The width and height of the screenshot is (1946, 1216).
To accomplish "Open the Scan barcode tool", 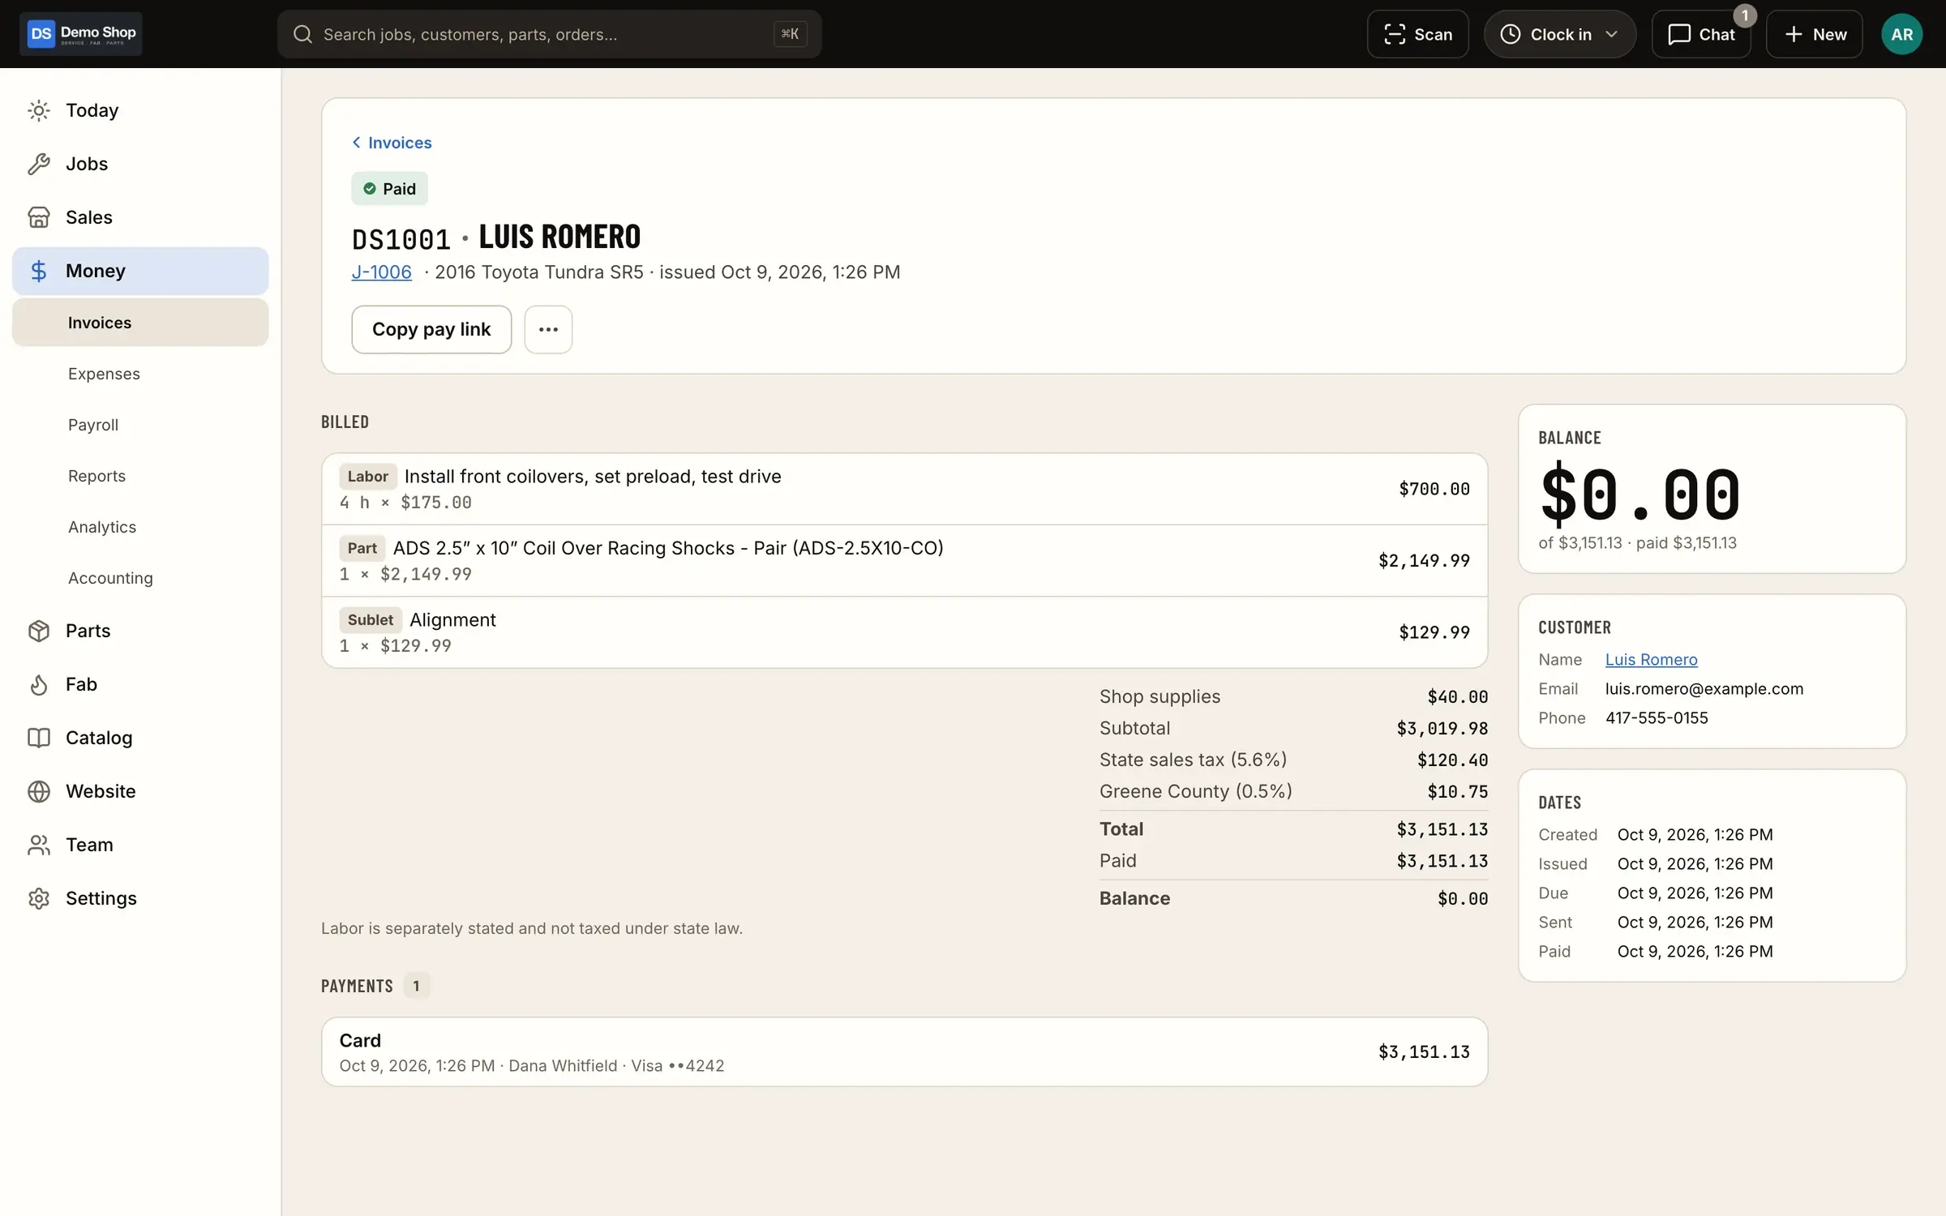I will click(x=1417, y=34).
